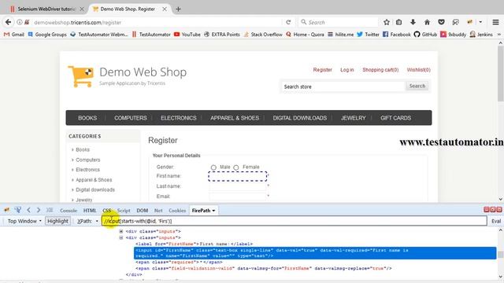Click the Firebug back arrow
Viewport: 504px width, 283px height.
[28, 210]
